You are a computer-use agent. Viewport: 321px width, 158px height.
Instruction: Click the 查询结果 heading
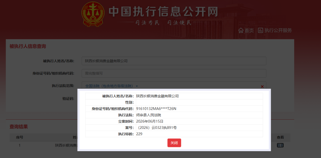19,127
